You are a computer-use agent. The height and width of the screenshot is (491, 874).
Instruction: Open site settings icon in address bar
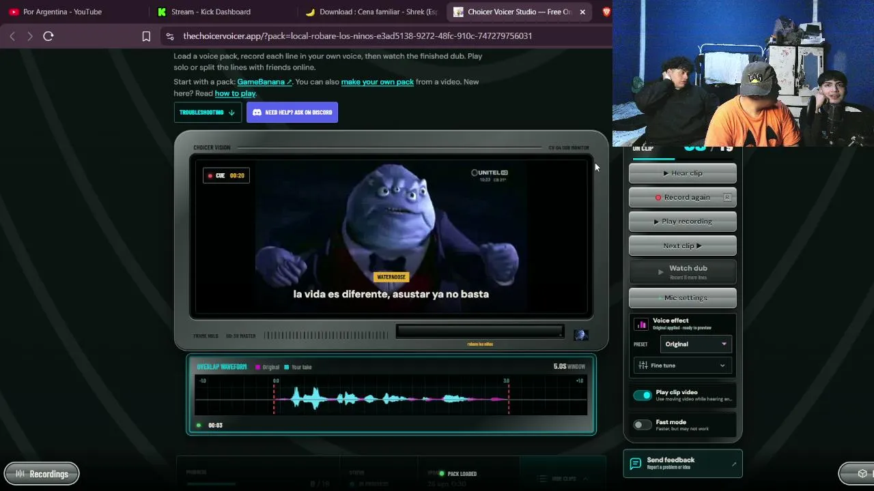click(x=169, y=36)
